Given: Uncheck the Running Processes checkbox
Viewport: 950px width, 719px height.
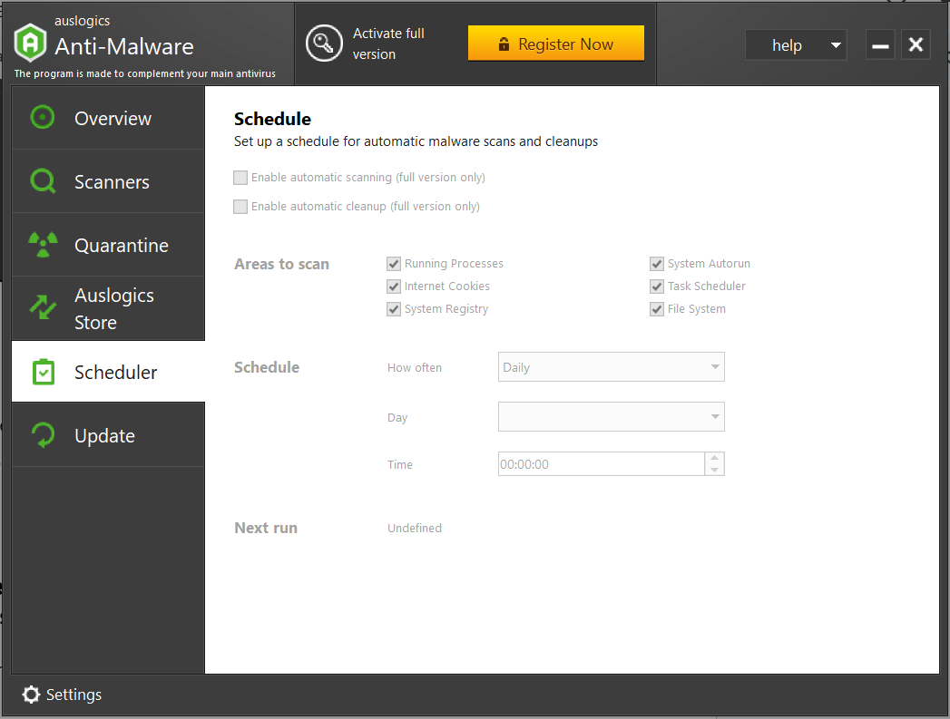Looking at the screenshot, I should [394, 264].
